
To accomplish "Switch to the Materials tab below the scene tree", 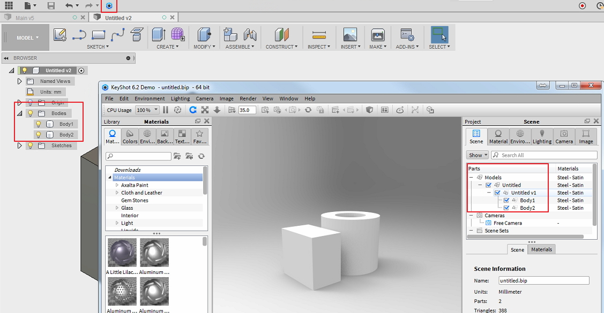I will point(541,249).
